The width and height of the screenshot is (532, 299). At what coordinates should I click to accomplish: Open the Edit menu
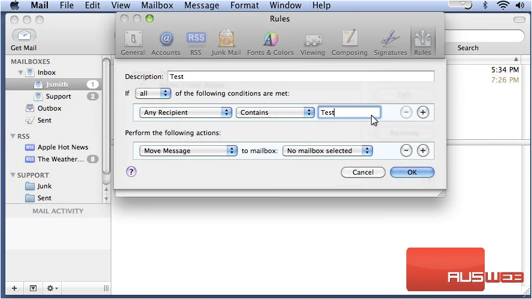coord(92,5)
